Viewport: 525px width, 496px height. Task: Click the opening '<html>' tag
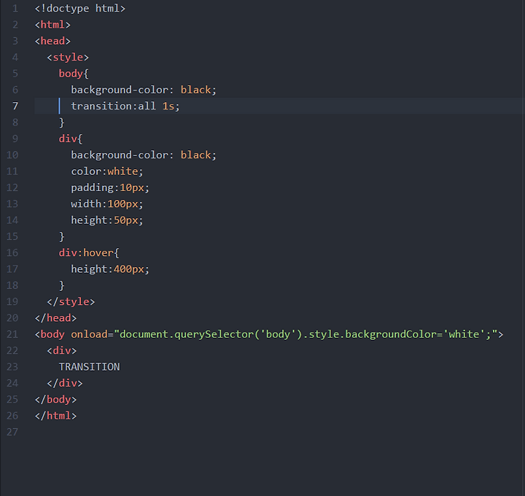[x=52, y=25]
